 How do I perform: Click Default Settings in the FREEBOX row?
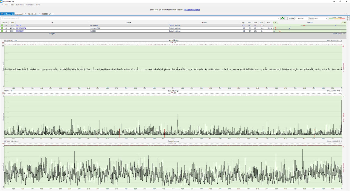pyautogui.click(x=174, y=31)
